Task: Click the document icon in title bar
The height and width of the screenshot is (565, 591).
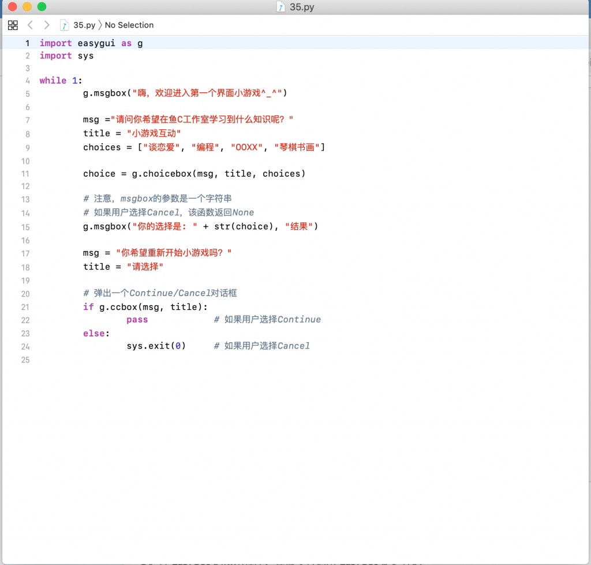Action: tap(281, 7)
